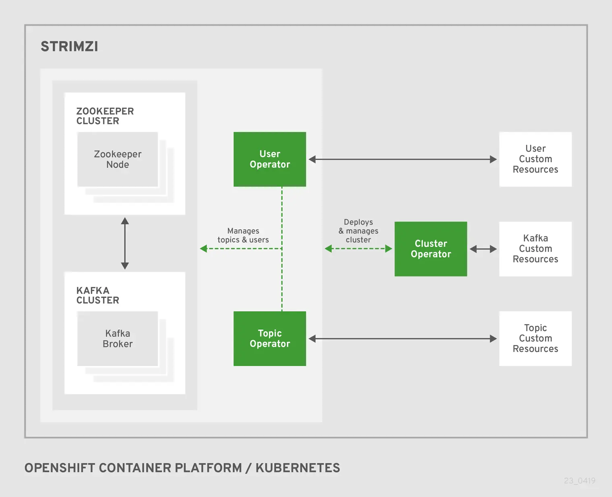Click the KAFKA CLUSTER heading
This screenshot has height=497, width=612.
tap(98, 296)
